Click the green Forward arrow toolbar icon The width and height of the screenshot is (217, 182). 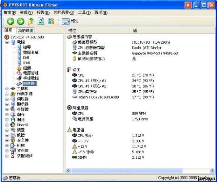tap(21, 21)
